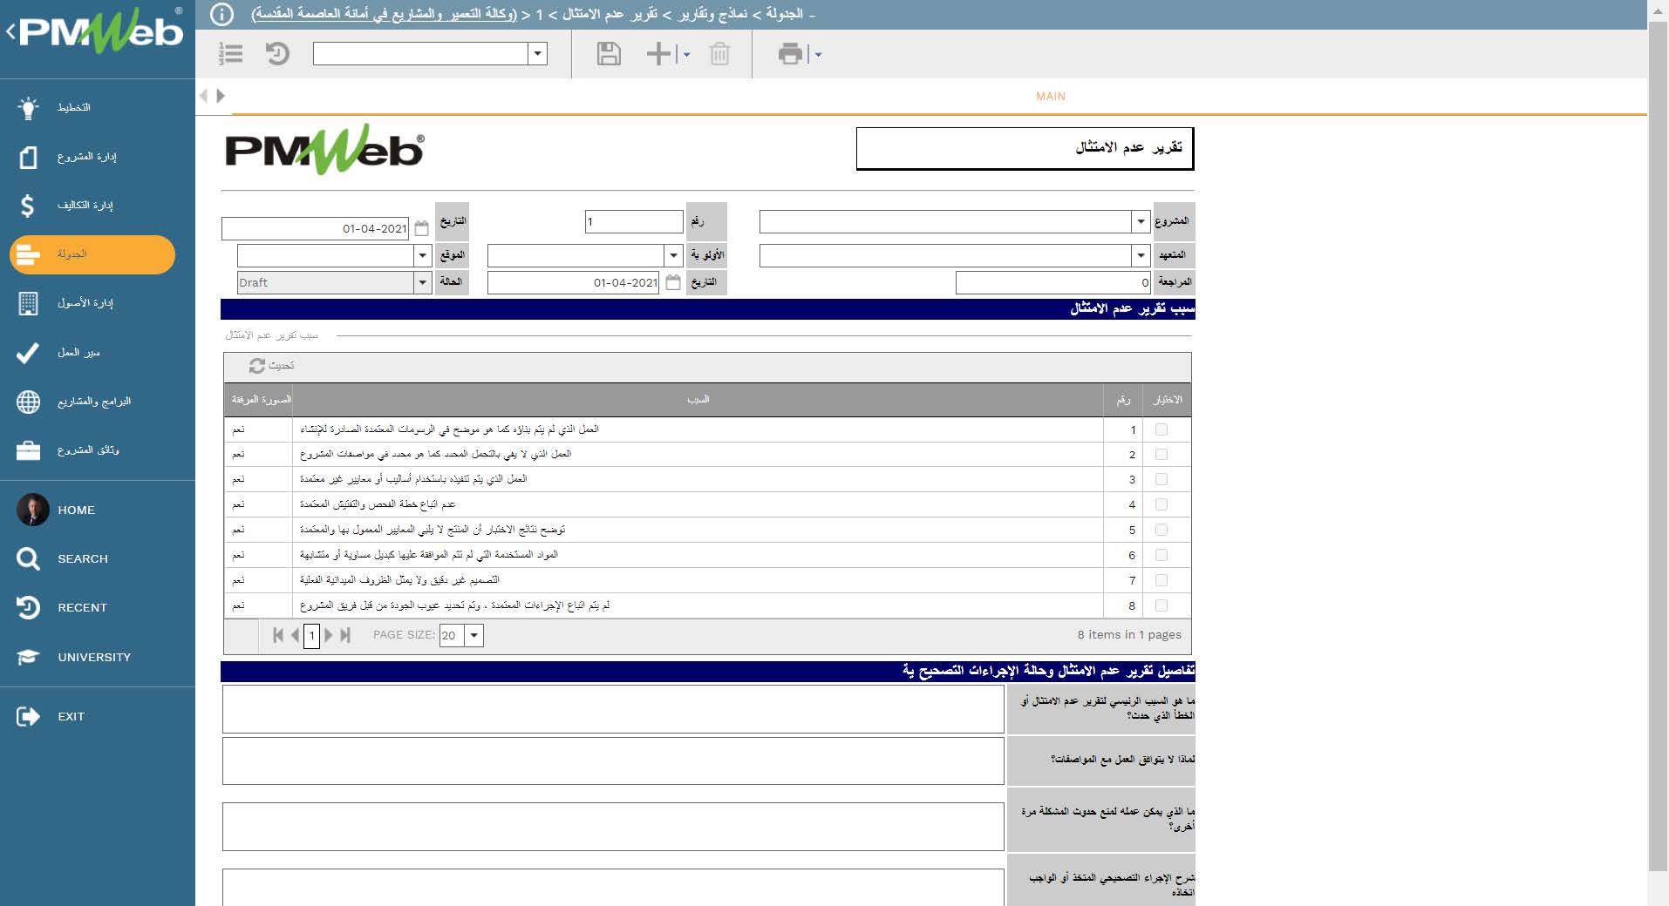Open the الموقع location dropdown

423,255
